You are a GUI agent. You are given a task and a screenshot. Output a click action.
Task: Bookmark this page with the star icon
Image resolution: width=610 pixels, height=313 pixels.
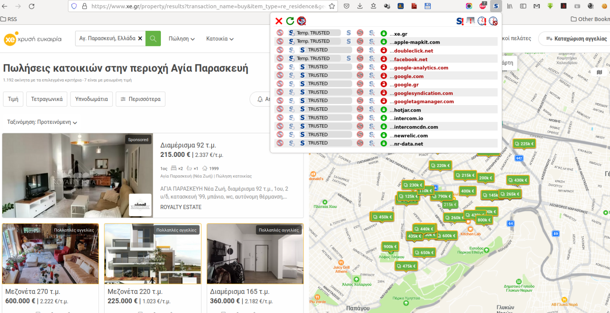point(332,6)
